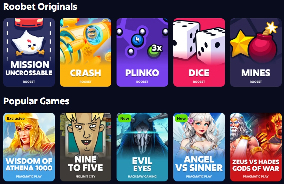Open the Evil Eyes game card
284x184 pixels.
pyautogui.click(x=142, y=147)
